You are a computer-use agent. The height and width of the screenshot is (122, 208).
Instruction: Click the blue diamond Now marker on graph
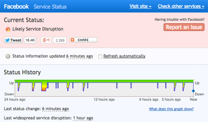coord(193,91)
